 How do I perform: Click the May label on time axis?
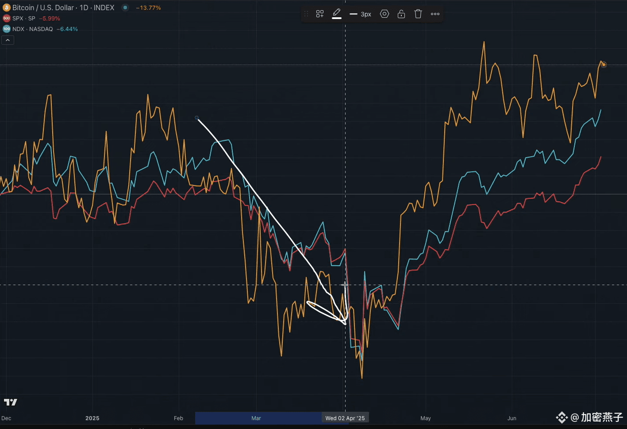pyautogui.click(x=426, y=418)
